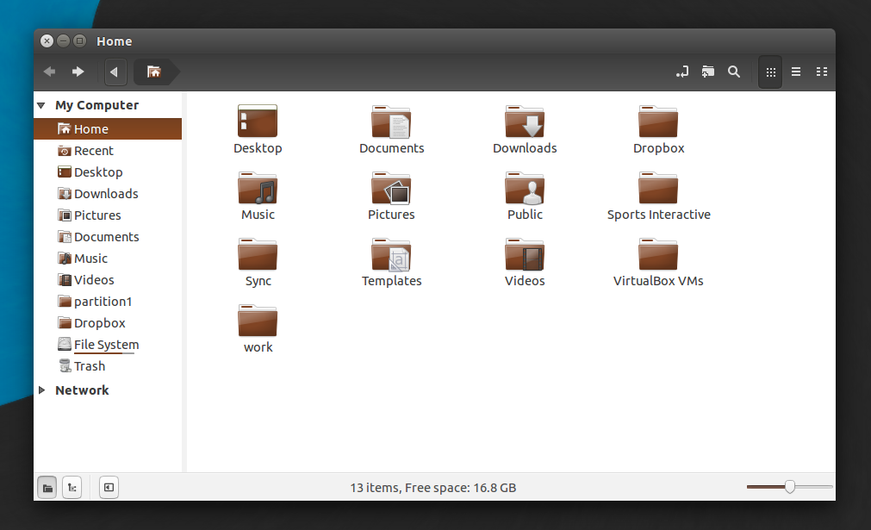Select the icon view mode
Screen dimensions: 871x530
(x=769, y=72)
